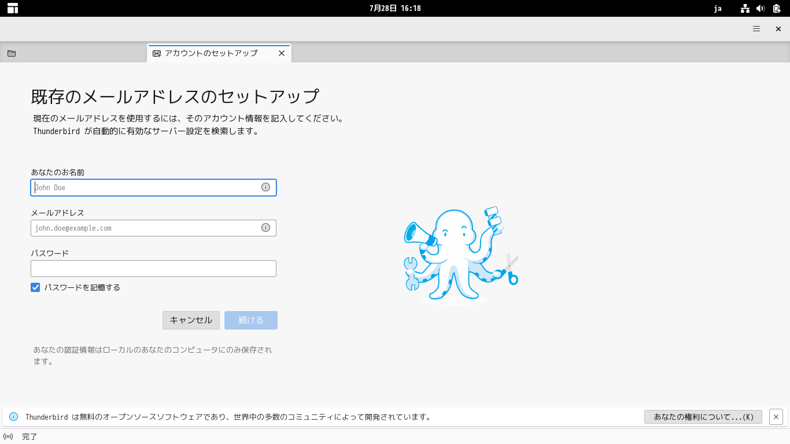This screenshot has height=444, width=790.
Task: Dismiss the Thunderbird notification bar
Action: (776, 417)
